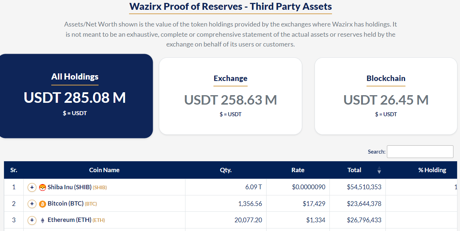The image size is (460, 231).
Task: Click the Ethereum coin icon
Action: coord(43,220)
